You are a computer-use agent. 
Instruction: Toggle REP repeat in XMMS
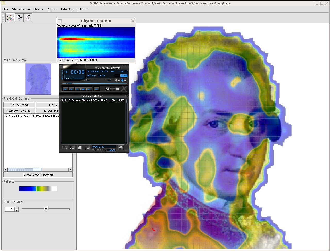(x=116, y=89)
